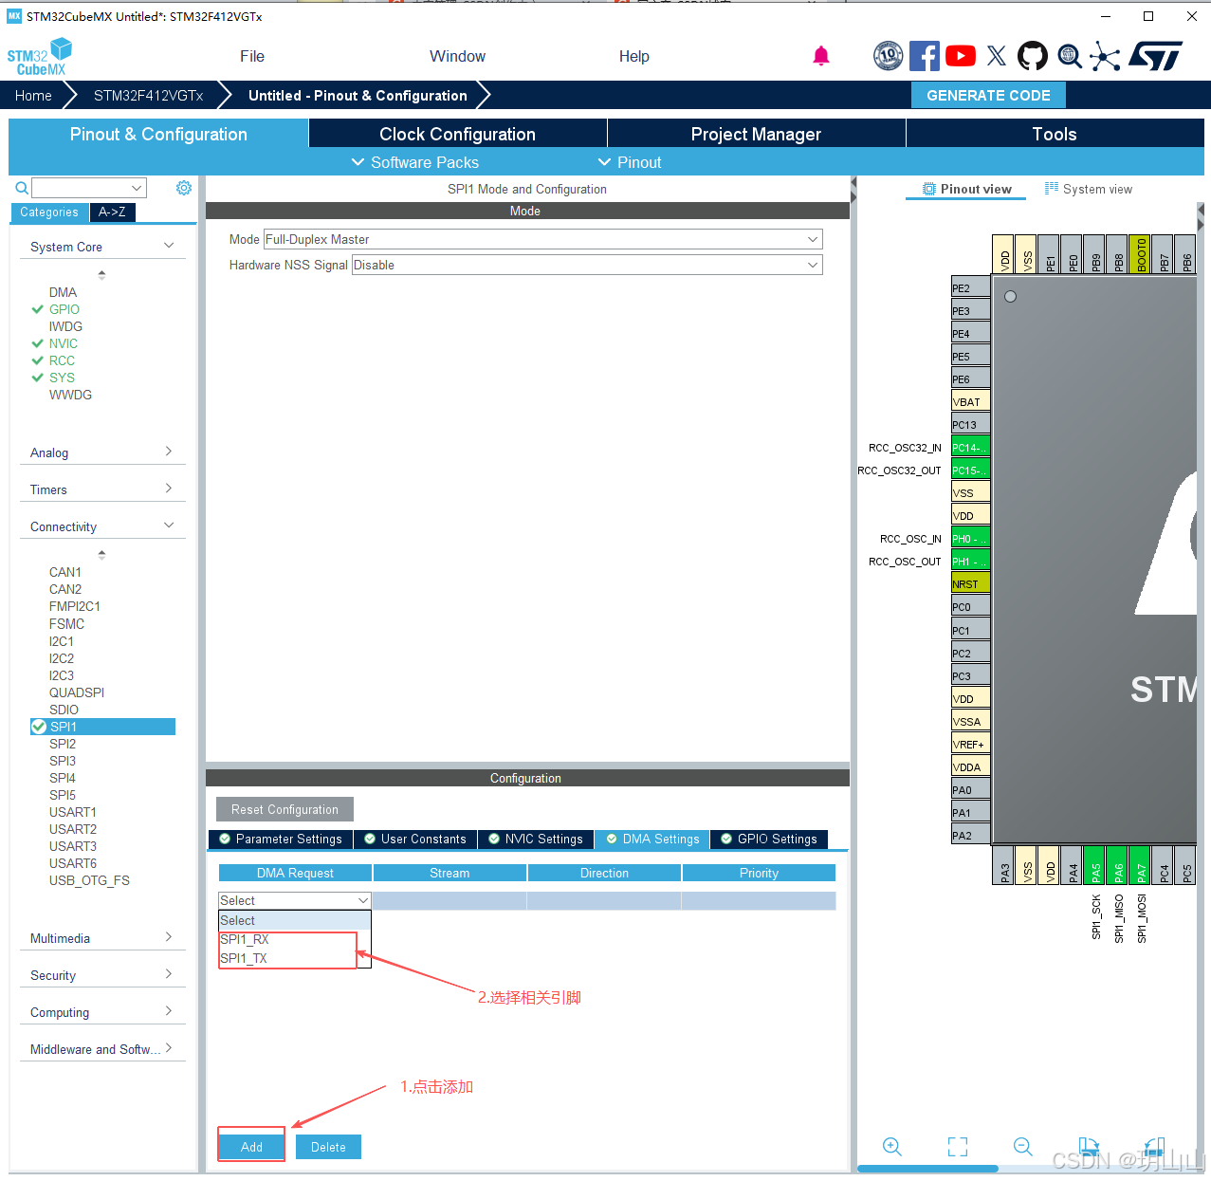
Task: Fit the chip to the pinout view
Action: point(958,1147)
